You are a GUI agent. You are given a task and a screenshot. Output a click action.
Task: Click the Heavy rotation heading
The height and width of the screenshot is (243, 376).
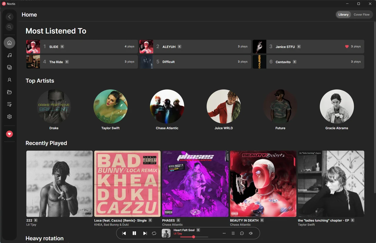pos(45,238)
